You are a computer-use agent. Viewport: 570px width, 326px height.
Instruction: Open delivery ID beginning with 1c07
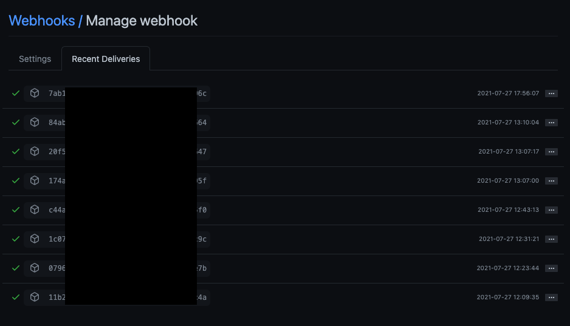point(117,239)
